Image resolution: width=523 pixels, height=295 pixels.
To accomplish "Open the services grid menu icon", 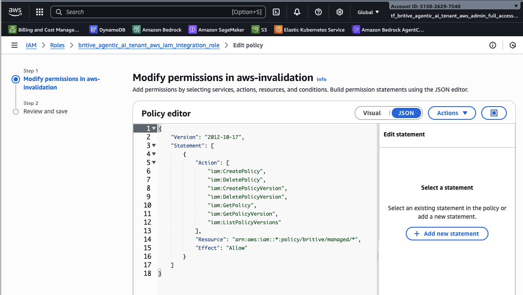I will [x=40, y=12].
